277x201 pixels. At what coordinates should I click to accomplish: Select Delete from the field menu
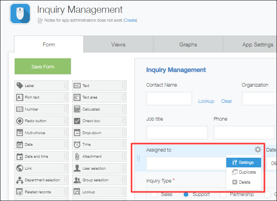[x=241, y=182]
